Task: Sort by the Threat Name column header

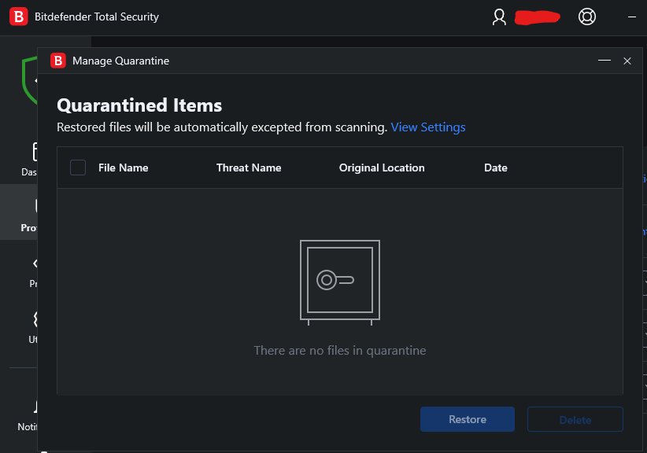Action: [249, 168]
